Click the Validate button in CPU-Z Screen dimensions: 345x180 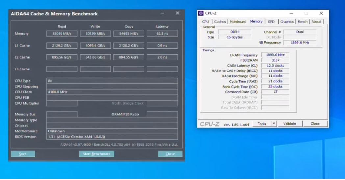(290, 124)
